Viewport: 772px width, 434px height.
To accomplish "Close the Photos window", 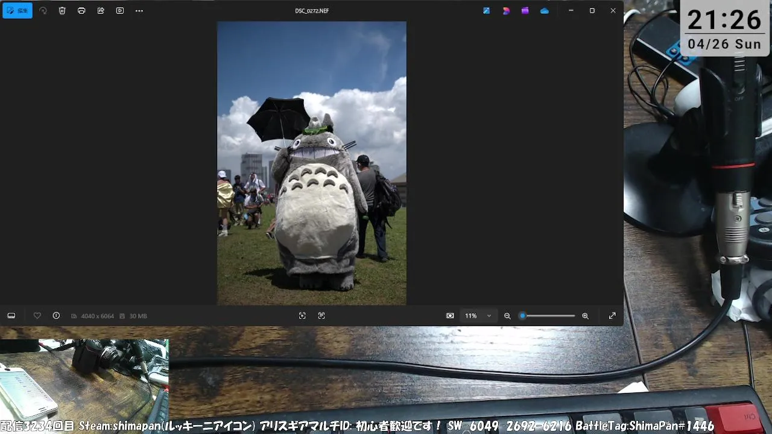I will tap(613, 11).
